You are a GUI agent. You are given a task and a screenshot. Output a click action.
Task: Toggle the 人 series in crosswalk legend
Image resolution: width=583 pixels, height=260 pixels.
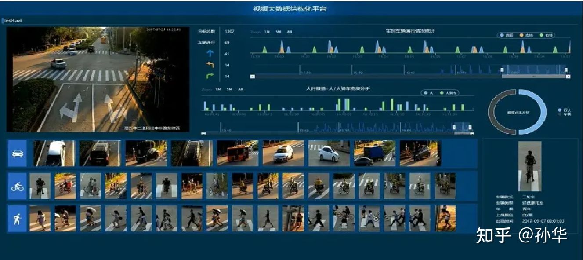pos(429,93)
